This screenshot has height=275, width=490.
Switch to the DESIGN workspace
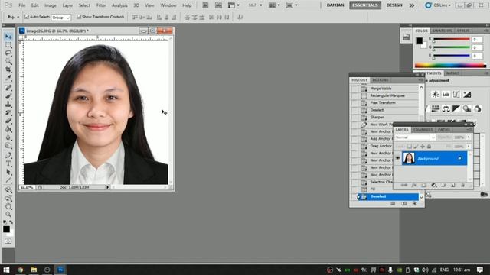pos(394,5)
